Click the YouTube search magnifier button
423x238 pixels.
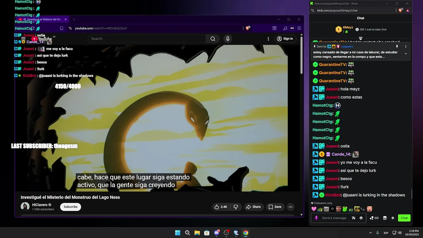pyautogui.click(x=213, y=39)
